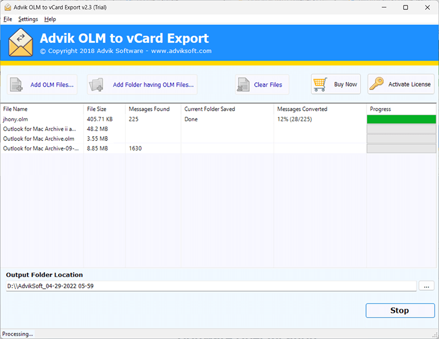Open the File menu
The height and width of the screenshot is (339, 439).
click(x=8, y=19)
